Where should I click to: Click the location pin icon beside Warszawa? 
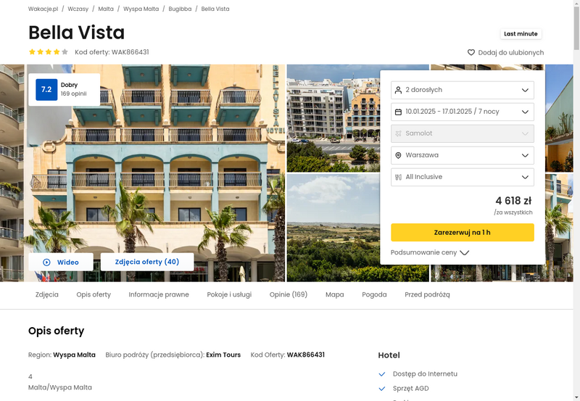pyautogui.click(x=398, y=155)
